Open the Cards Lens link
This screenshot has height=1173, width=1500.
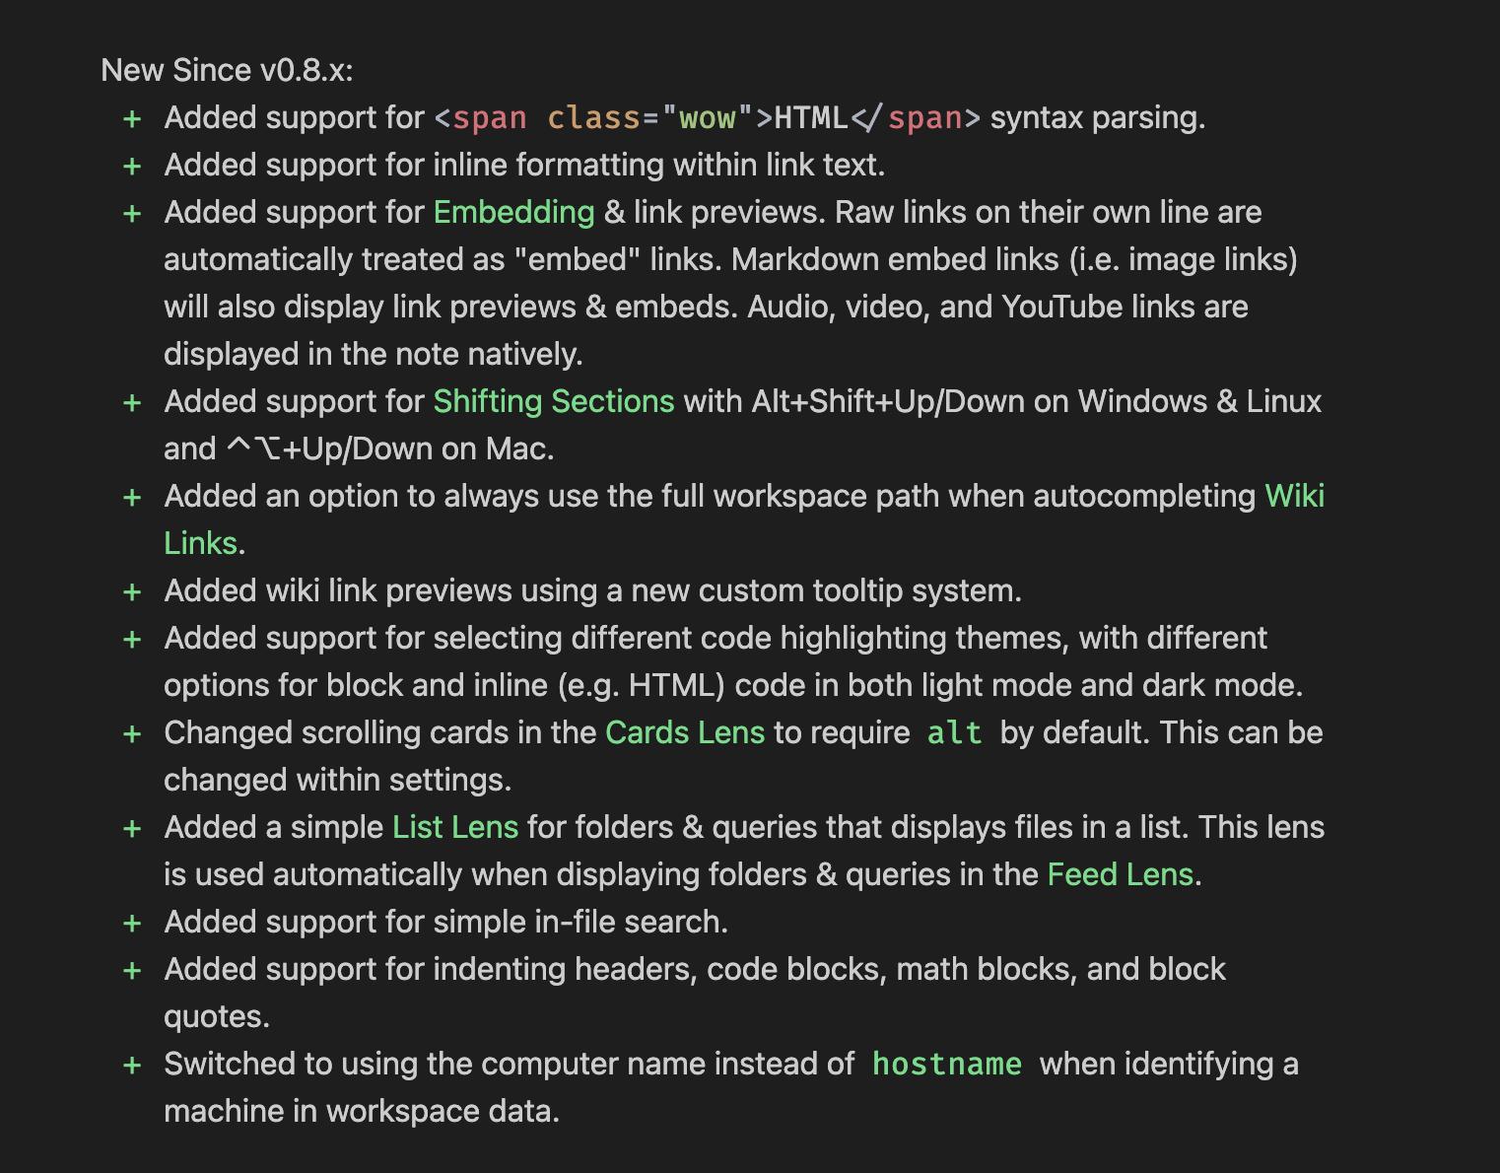685,732
